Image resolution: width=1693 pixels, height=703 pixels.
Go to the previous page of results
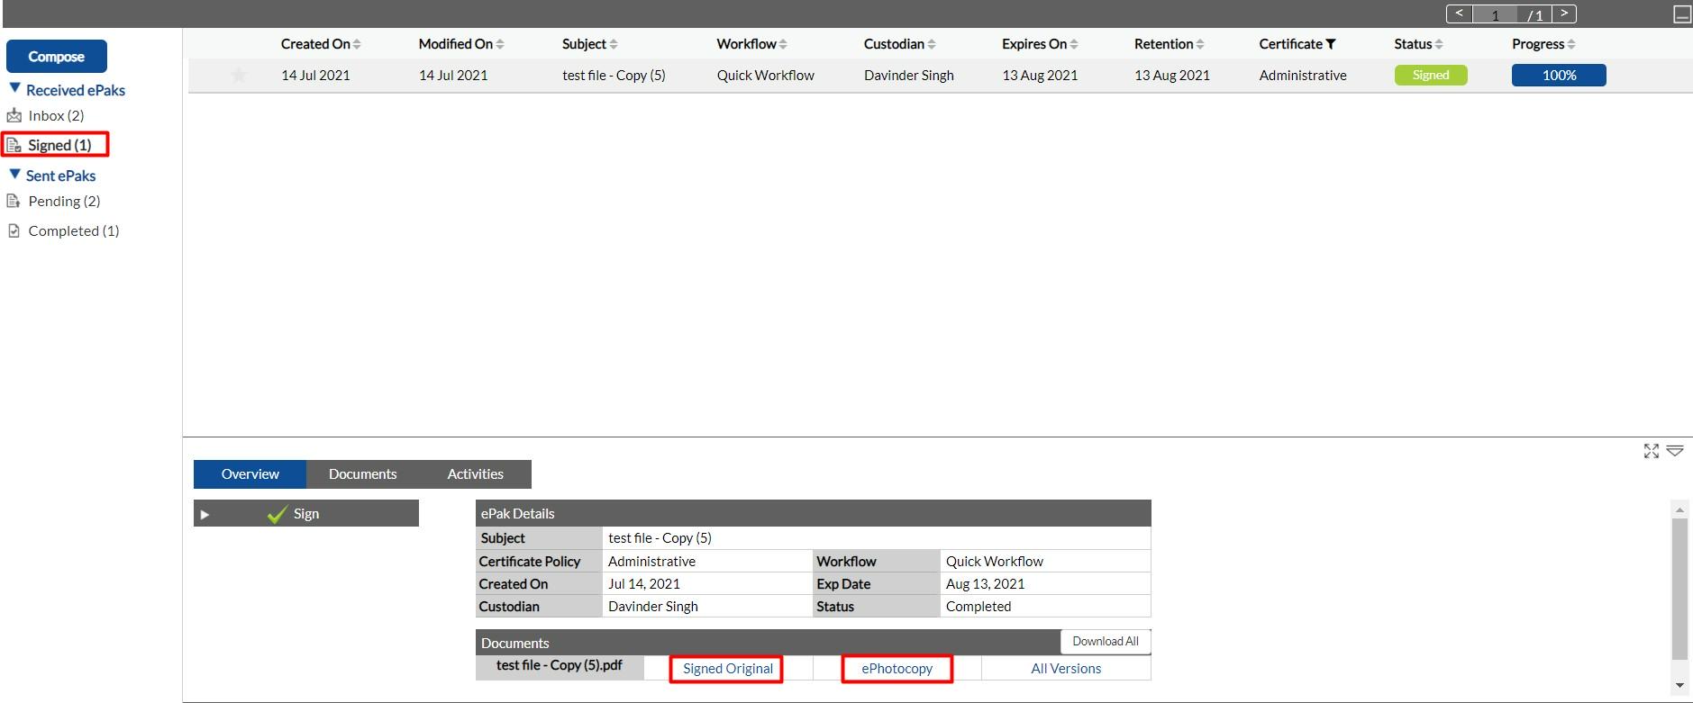pyautogui.click(x=1460, y=14)
